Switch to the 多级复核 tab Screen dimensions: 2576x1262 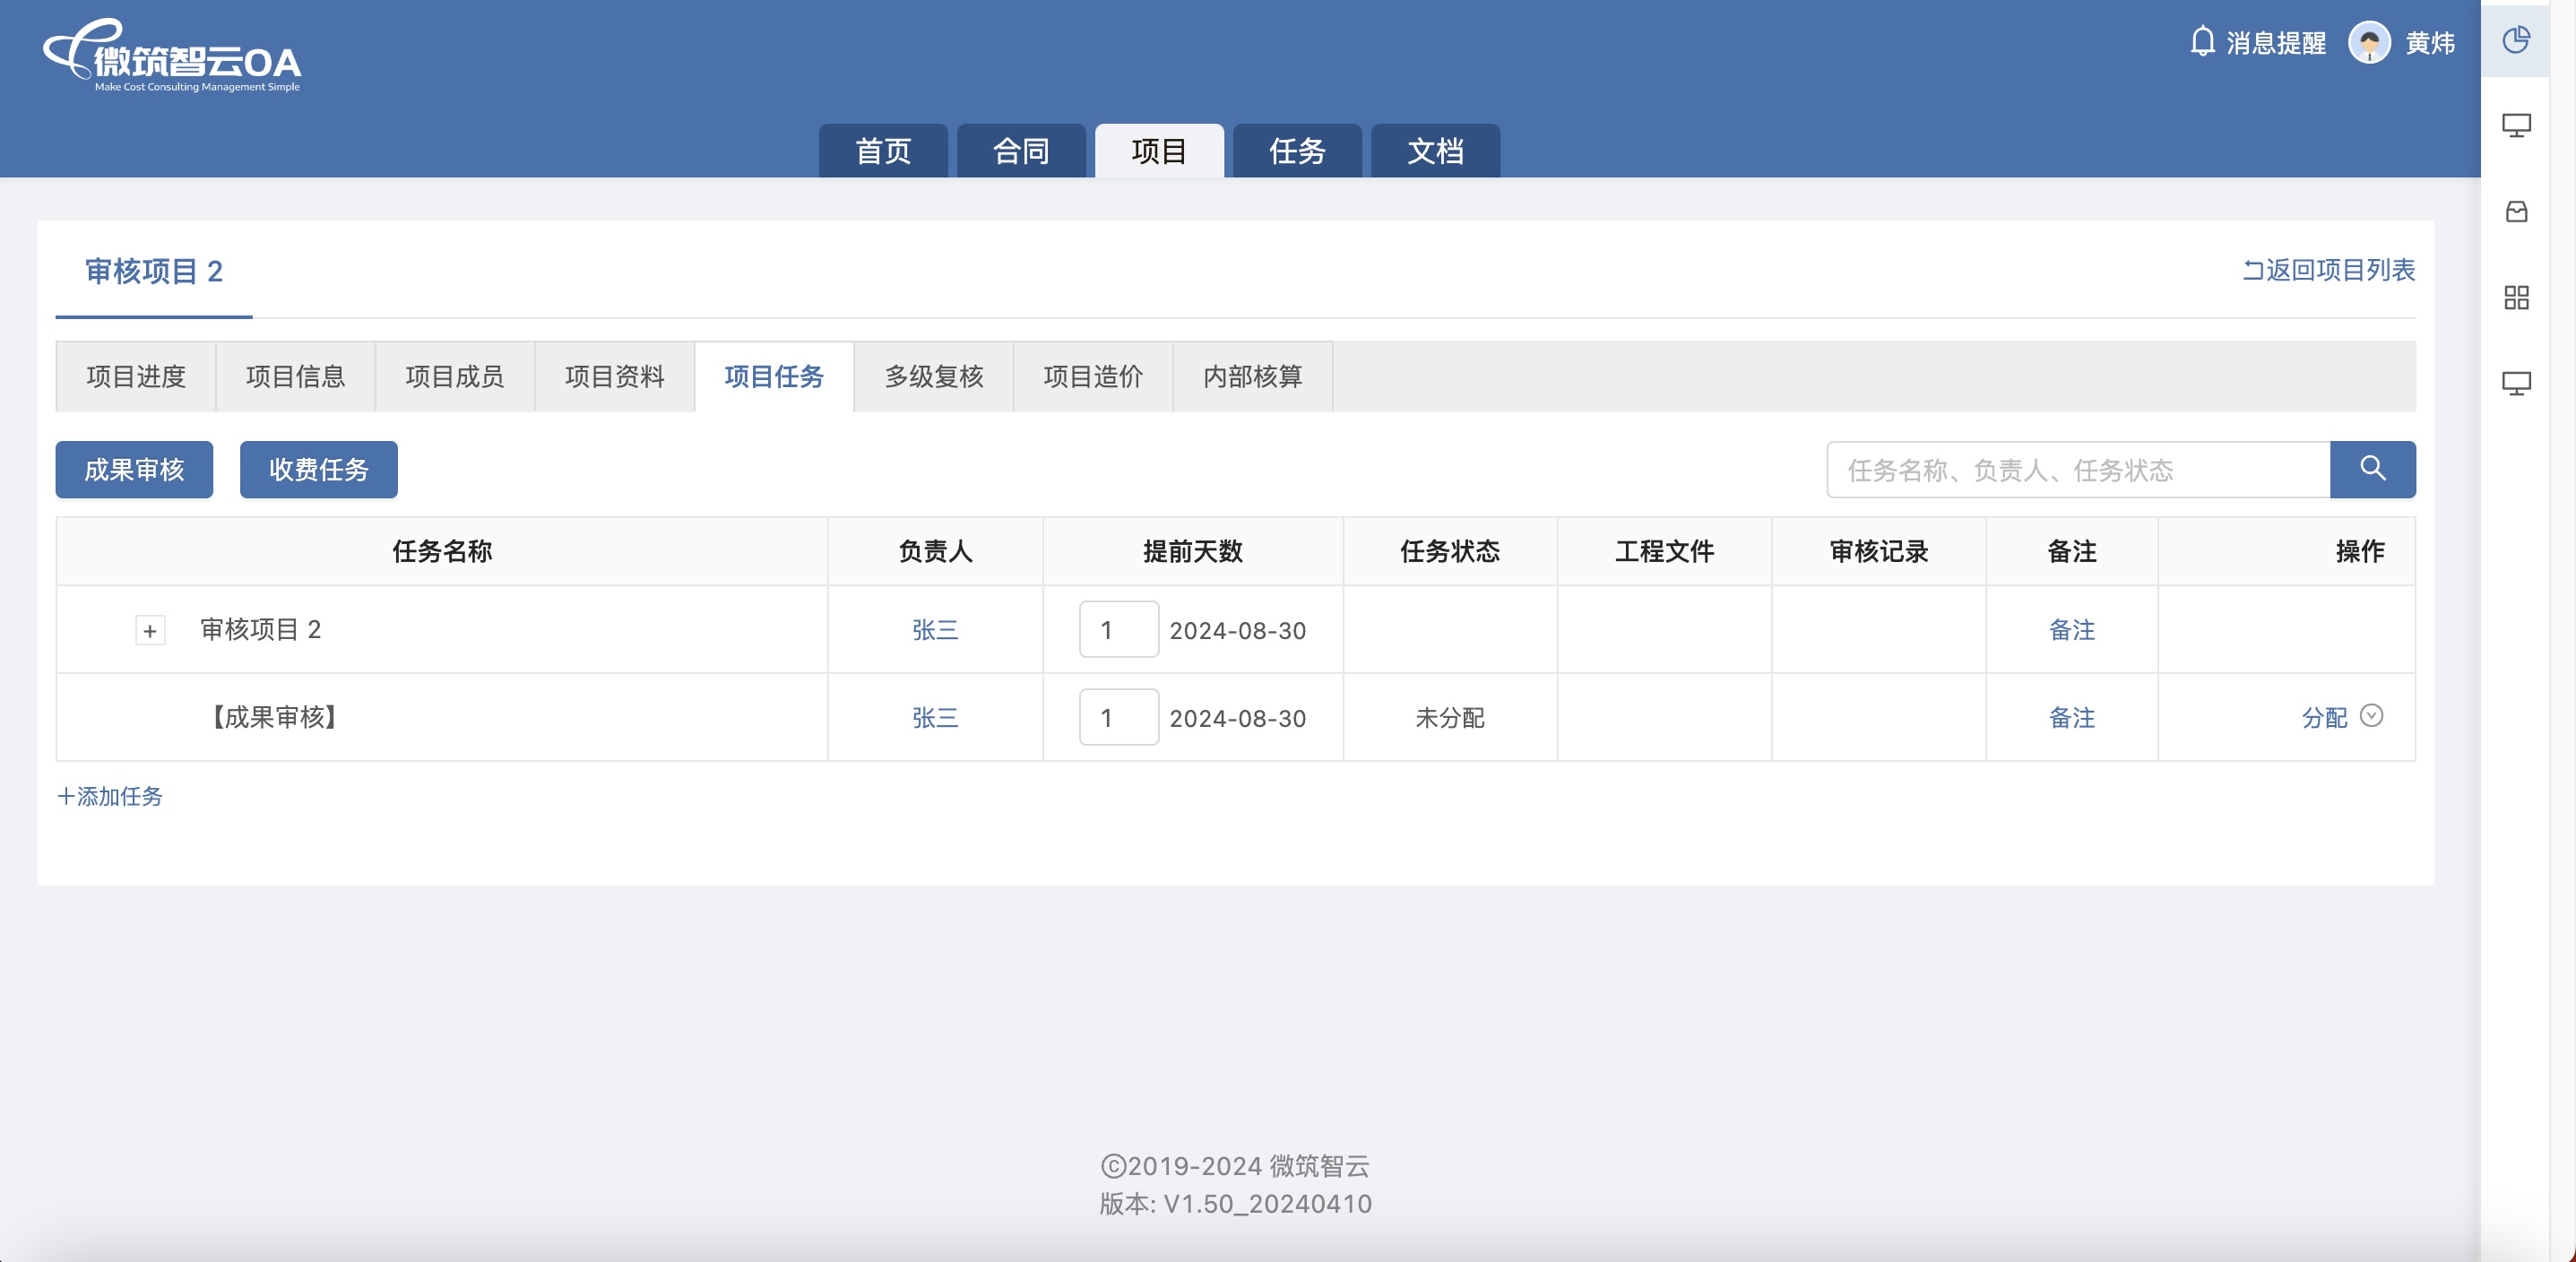933,377
